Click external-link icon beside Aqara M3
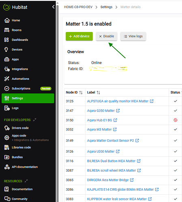This screenshot has width=182, height=202. click(x=115, y=130)
